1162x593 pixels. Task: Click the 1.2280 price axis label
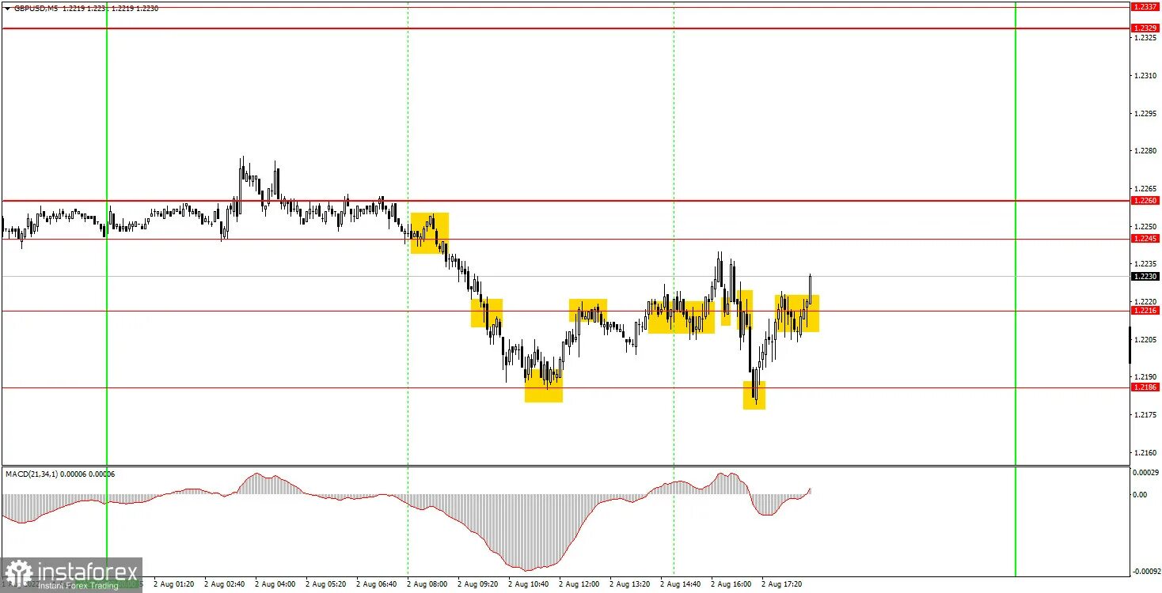(1145, 151)
